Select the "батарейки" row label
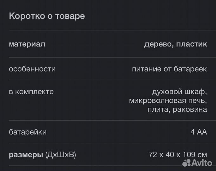216x171 pixels. coord(28,132)
